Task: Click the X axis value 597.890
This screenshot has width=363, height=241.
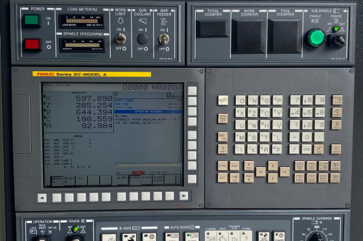Action: tap(94, 98)
